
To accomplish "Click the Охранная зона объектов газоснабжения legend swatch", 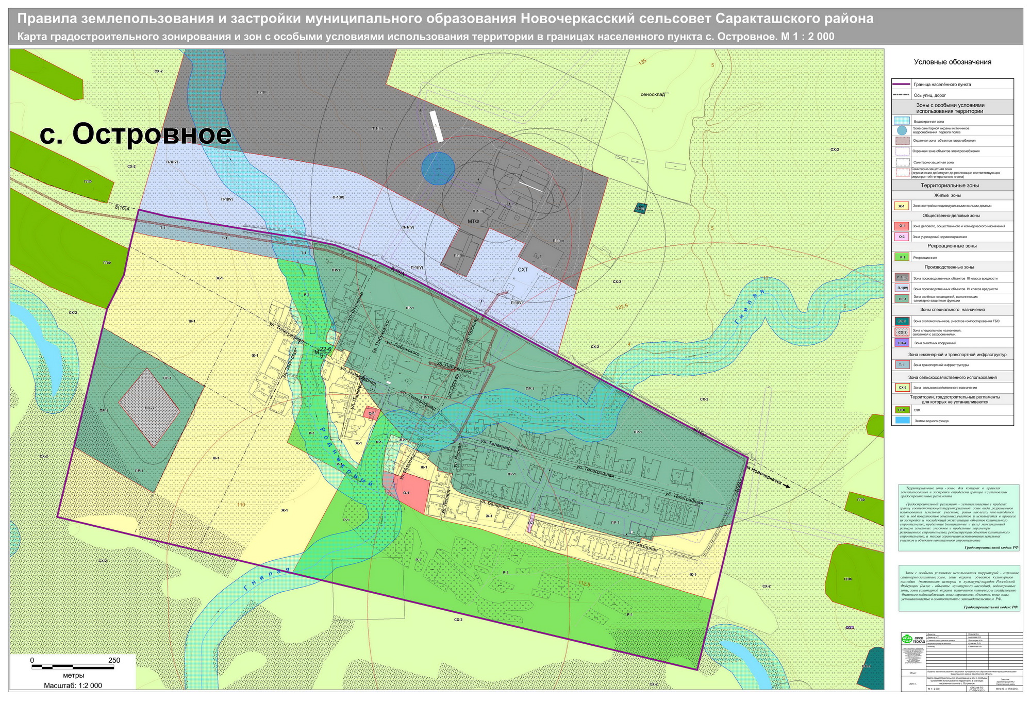I will coord(903,141).
